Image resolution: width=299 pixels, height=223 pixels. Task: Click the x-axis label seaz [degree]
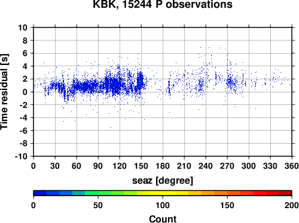coord(163,181)
